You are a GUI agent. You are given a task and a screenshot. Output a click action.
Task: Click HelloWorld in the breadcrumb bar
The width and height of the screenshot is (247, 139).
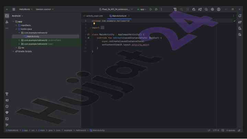point(12,130)
